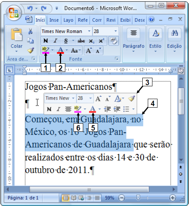The width and height of the screenshot is (189, 206).
Task: Expand ribbon highlight color dropdown
Action: click(x=52, y=50)
